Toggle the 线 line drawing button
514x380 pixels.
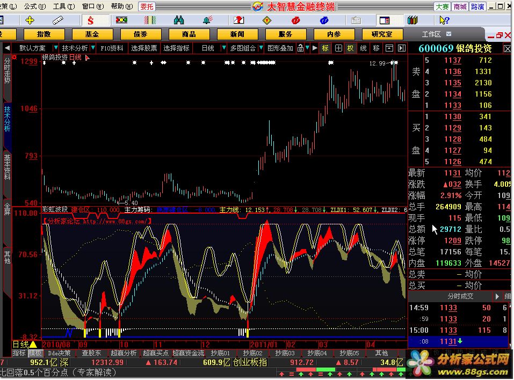pos(363,48)
